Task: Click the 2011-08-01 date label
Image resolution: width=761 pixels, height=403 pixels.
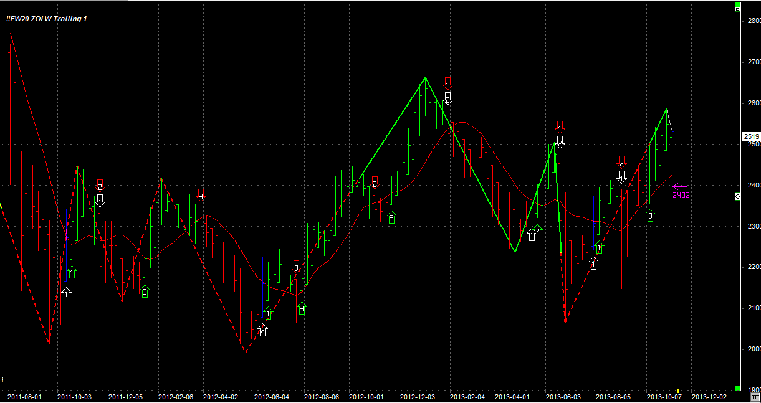Action: [25, 396]
